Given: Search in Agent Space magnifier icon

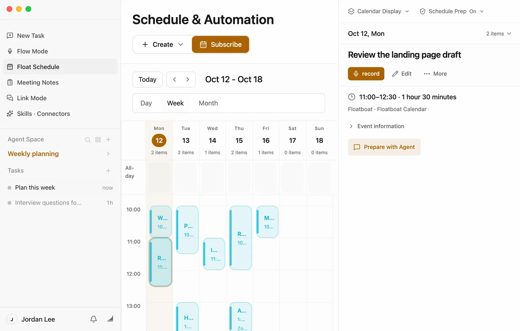Looking at the screenshot, I should click(x=88, y=140).
